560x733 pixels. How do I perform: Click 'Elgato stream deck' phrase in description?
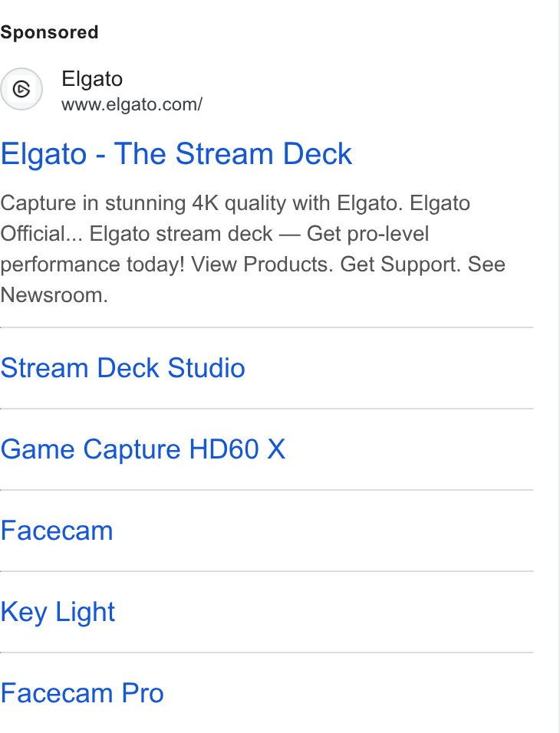181,234
